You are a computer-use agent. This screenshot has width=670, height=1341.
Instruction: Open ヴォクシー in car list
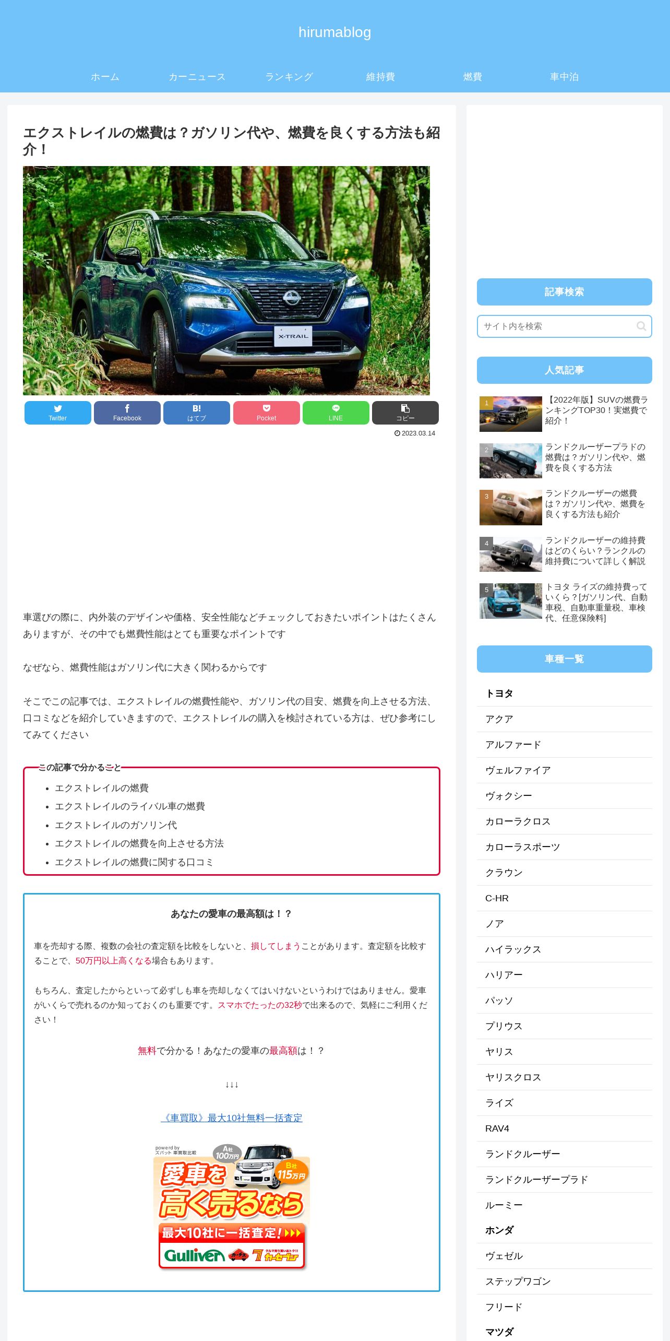point(564,796)
